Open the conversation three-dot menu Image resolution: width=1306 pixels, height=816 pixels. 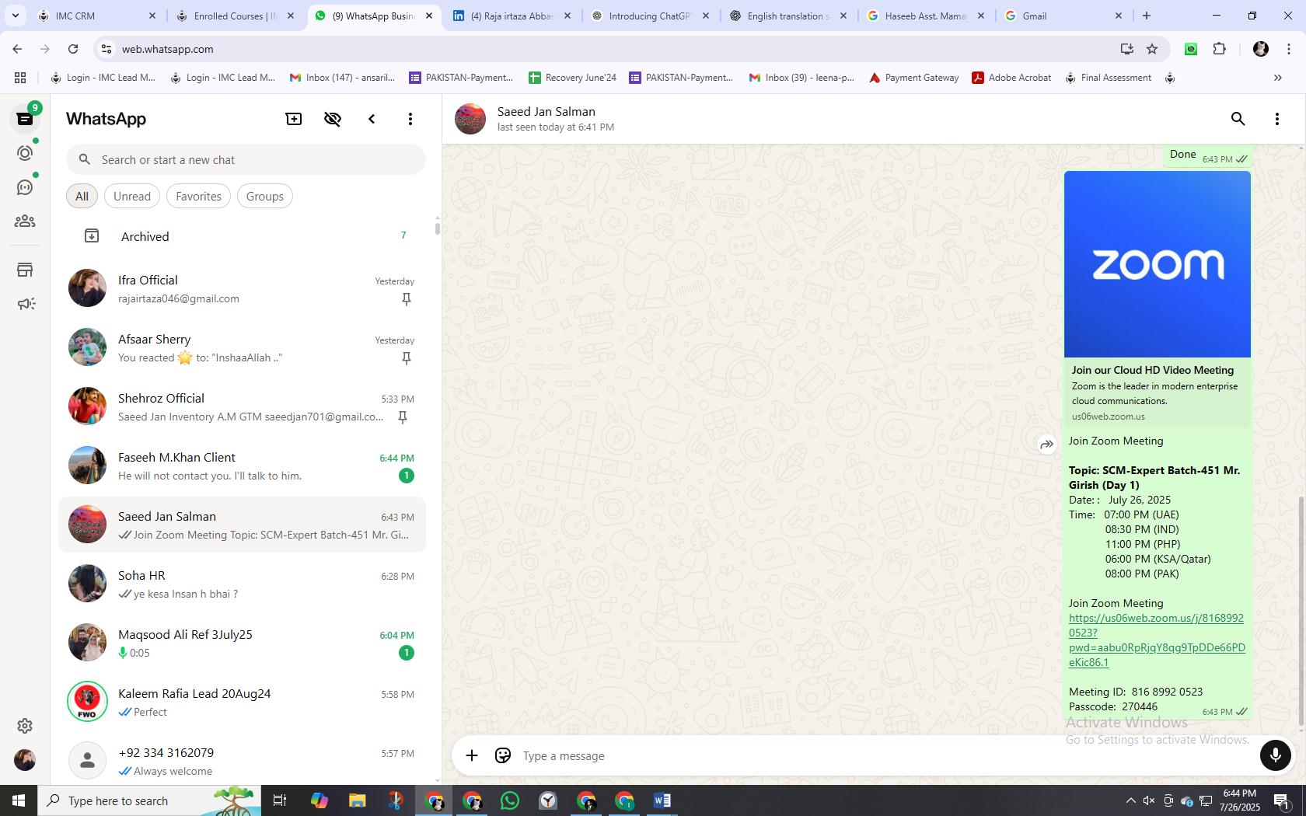pos(1277,119)
